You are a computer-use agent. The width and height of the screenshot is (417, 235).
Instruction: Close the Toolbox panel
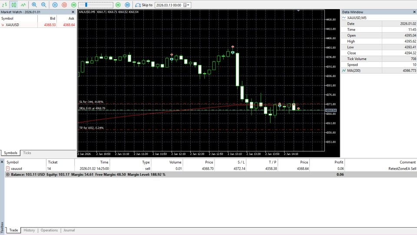point(2,162)
